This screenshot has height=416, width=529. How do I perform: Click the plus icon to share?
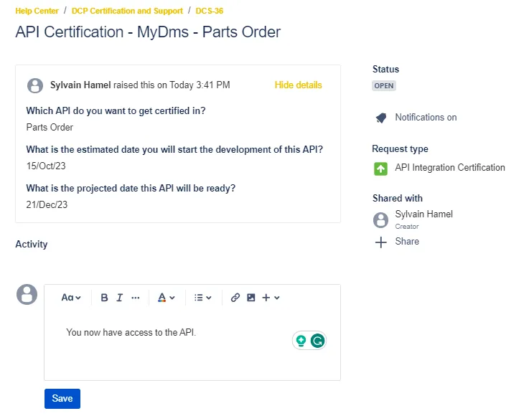[x=381, y=242]
